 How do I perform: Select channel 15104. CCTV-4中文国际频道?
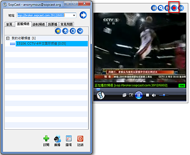[52, 44]
